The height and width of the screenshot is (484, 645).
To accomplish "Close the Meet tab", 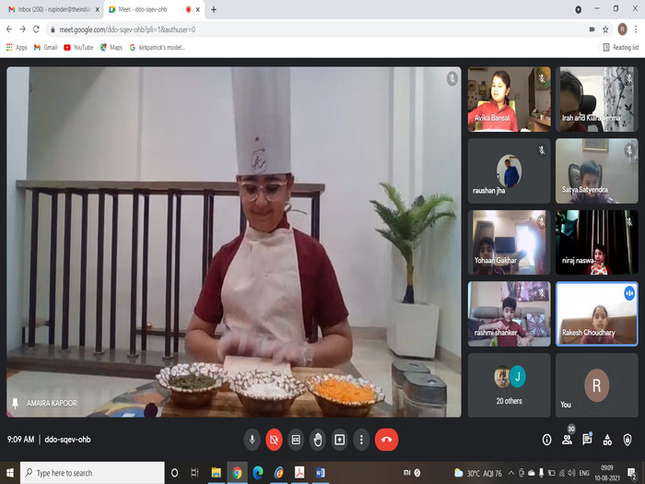I will coord(197,9).
